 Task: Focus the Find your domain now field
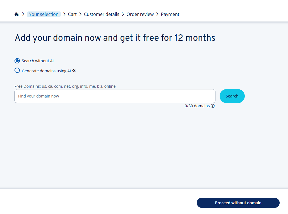click(x=115, y=96)
